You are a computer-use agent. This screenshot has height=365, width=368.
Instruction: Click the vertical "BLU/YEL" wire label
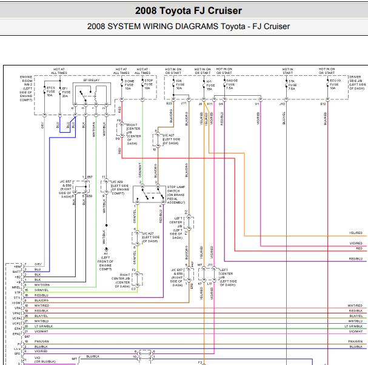tap(284, 118)
